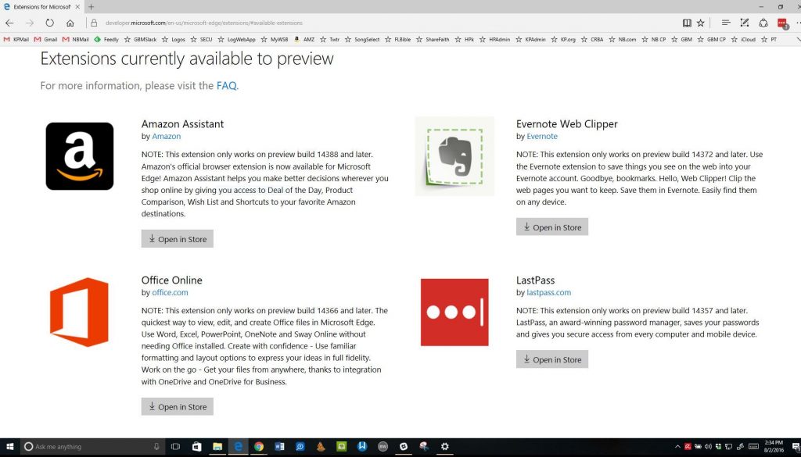The width and height of the screenshot is (801, 457).
Task: Open the volume control in tray
Action: pos(707,447)
